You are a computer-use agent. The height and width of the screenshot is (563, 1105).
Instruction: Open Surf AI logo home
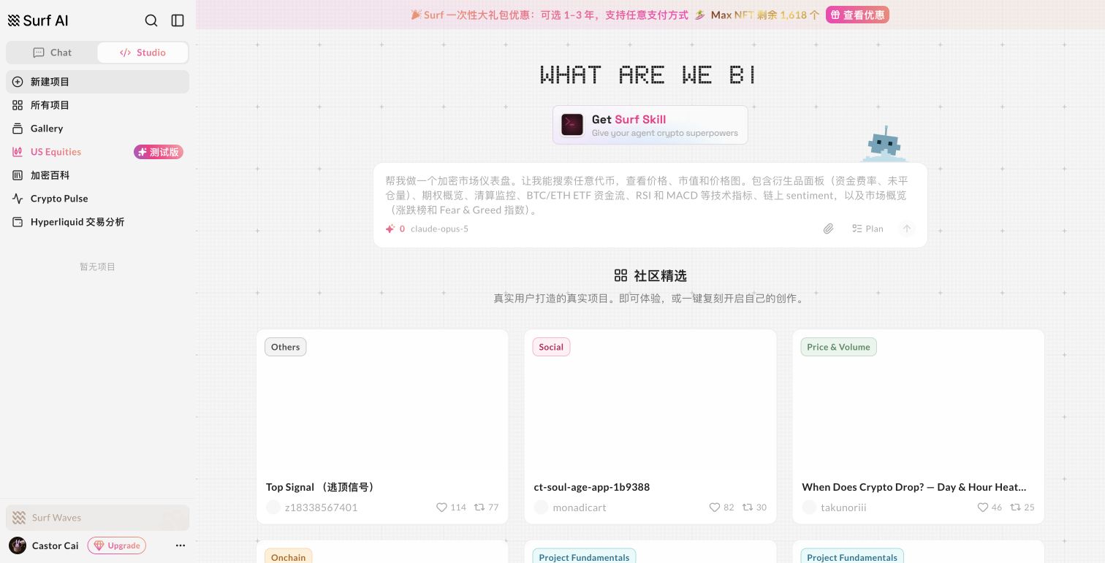click(38, 20)
